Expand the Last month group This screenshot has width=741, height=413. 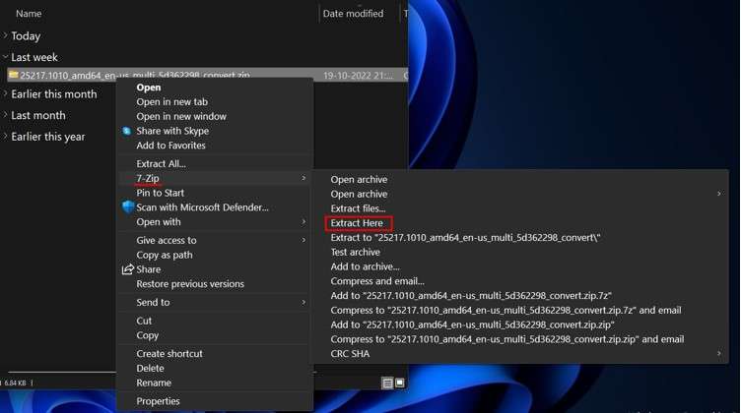pyautogui.click(x=5, y=115)
